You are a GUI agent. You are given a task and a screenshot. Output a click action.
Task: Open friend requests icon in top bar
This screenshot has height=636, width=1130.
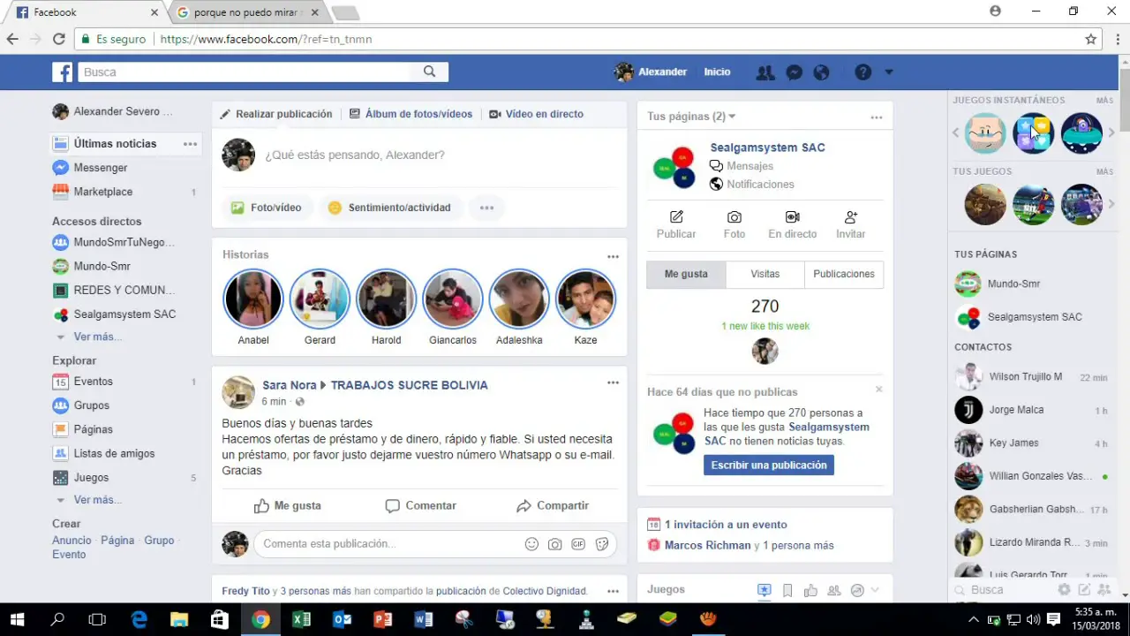765,72
